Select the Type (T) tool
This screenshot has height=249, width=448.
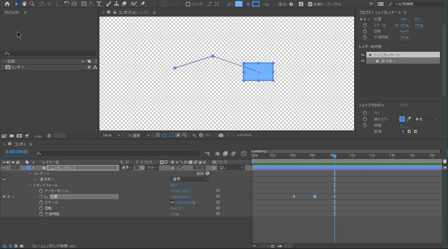99,4
